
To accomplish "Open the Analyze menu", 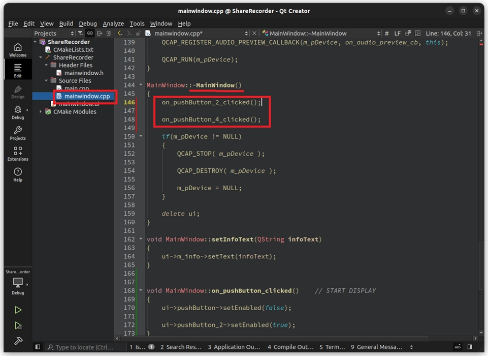I will click(x=113, y=23).
